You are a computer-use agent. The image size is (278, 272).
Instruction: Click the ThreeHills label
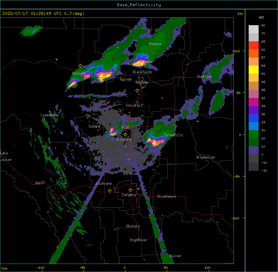tap(173, 135)
